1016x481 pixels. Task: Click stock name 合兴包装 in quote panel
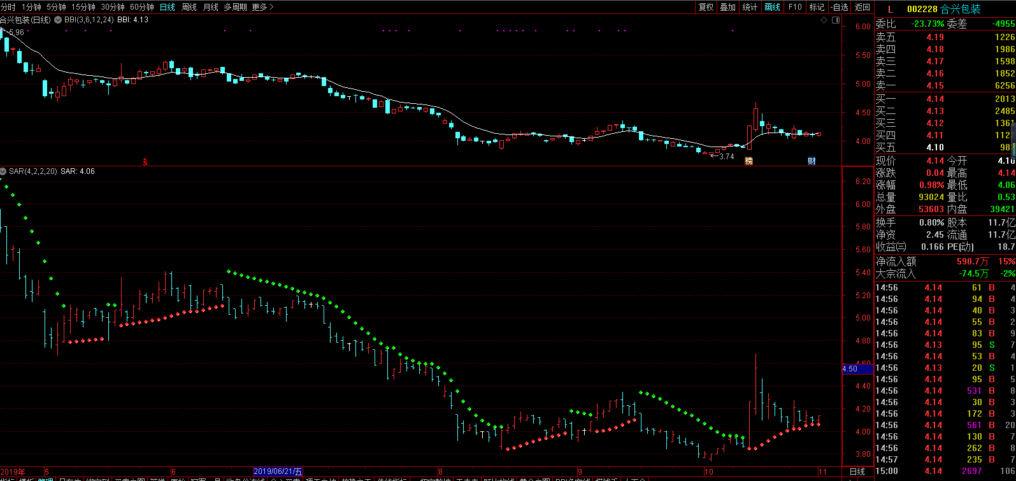pyautogui.click(x=961, y=9)
